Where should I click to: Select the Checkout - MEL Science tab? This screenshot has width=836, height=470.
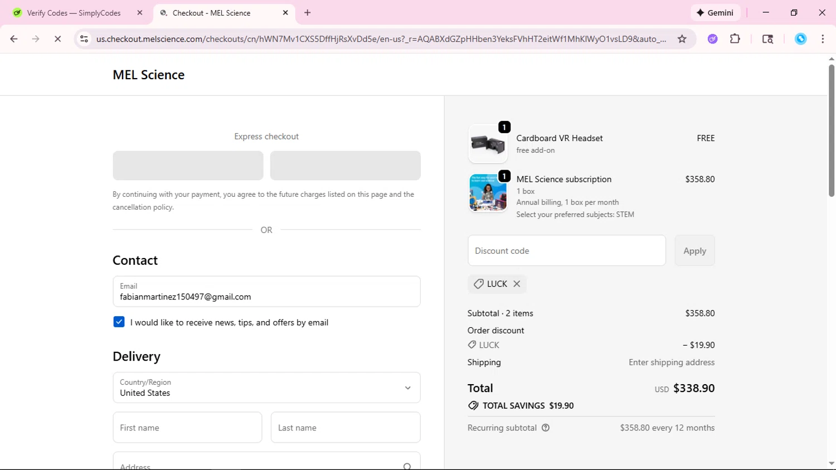click(211, 13)
